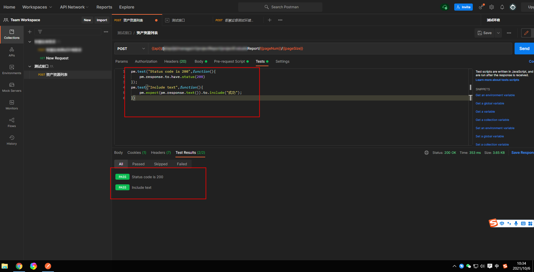The height and width of the screenshot is (272, 534).
Task: Switch to the Authorization tab
Action: click(x=146, y=61)
